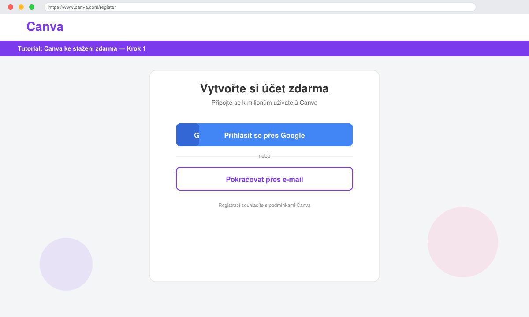Click the "Registrací souhlasíte s podmínkami Canva" text
529x317 pixels.
(264, 206)
